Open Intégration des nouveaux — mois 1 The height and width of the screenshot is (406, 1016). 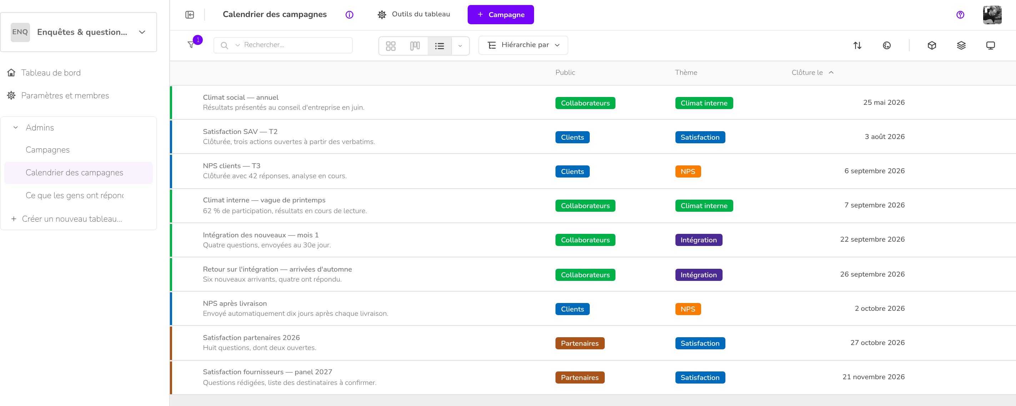pos(592,240)
